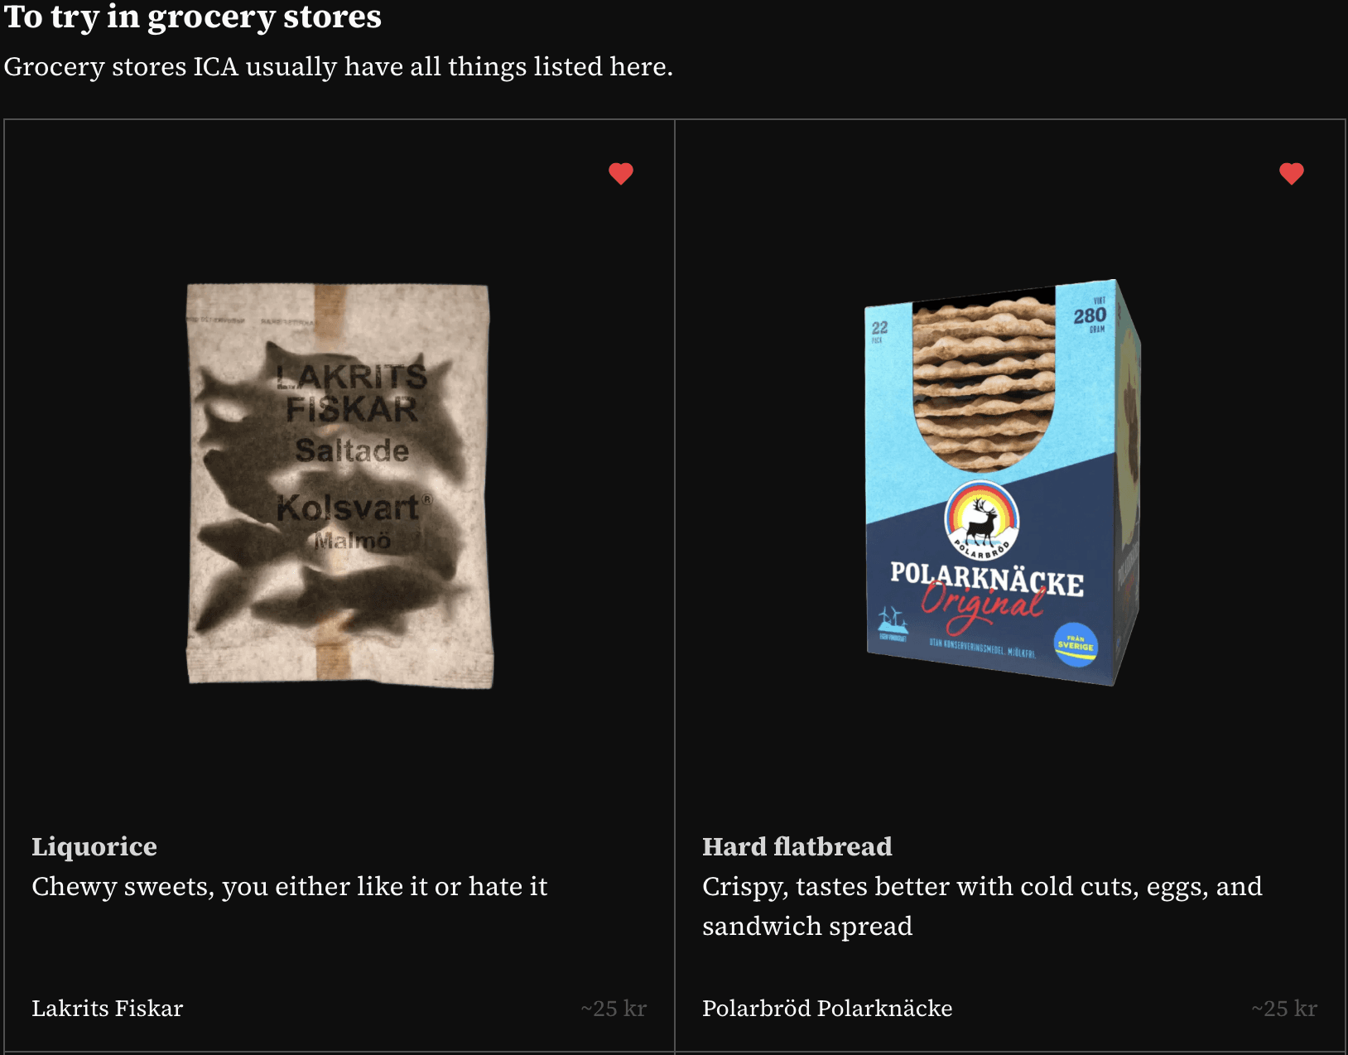1348x1055 pixels.
Task: Click the ~25 kr price for Lakrits Fiskar
Action: tap(614, 1008)
